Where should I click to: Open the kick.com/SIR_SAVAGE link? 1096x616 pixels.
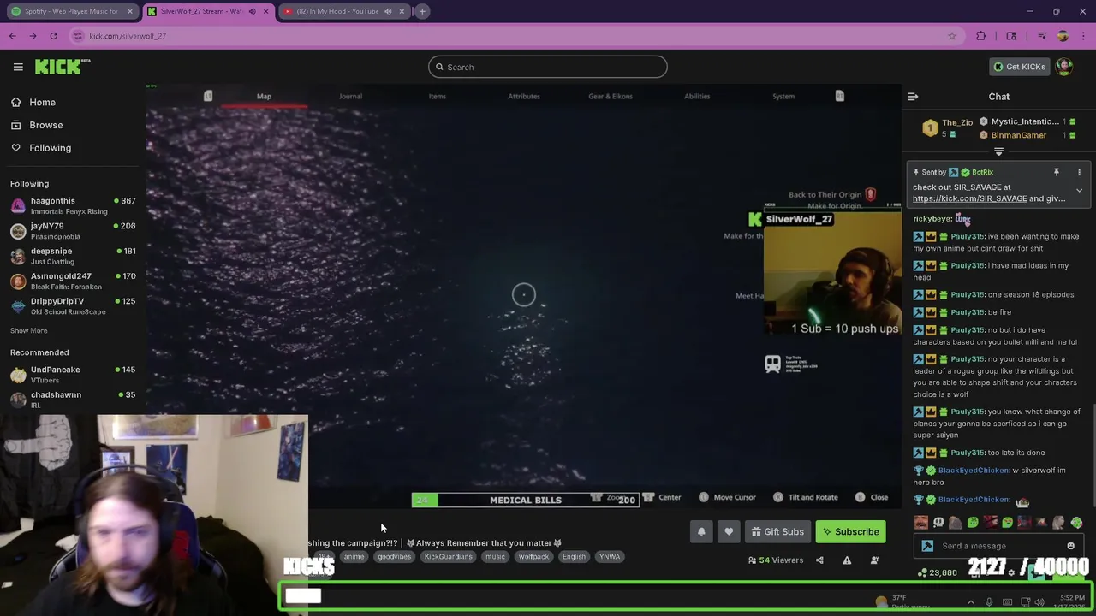pyautogui.click(x=969, y=198)
